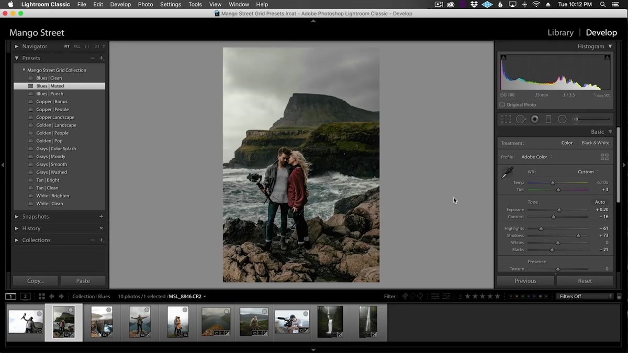Viewport: 628px width, 353px height.
Task: Toggle filters off using the switch at filmstrip right end
Action: pyautogui.click(x=619, y=296)
